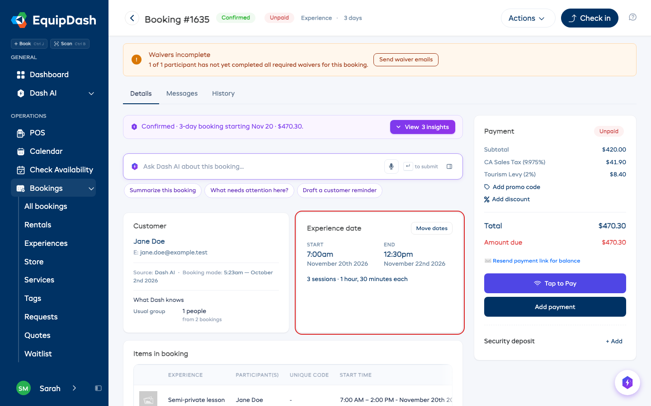Expand the Dash AI sidebar chevron
Image resolution: width=651 pixels, height=406 pixels.
[91, 93]
